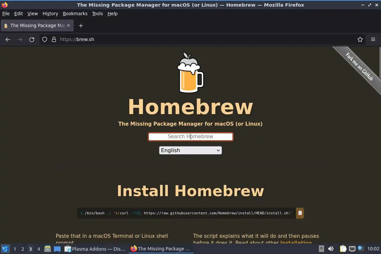Image resolution: width=381 pixels, height=254 pixels.
Task: Select The Missing Package Manager browser tab
Action: [37, 25]
